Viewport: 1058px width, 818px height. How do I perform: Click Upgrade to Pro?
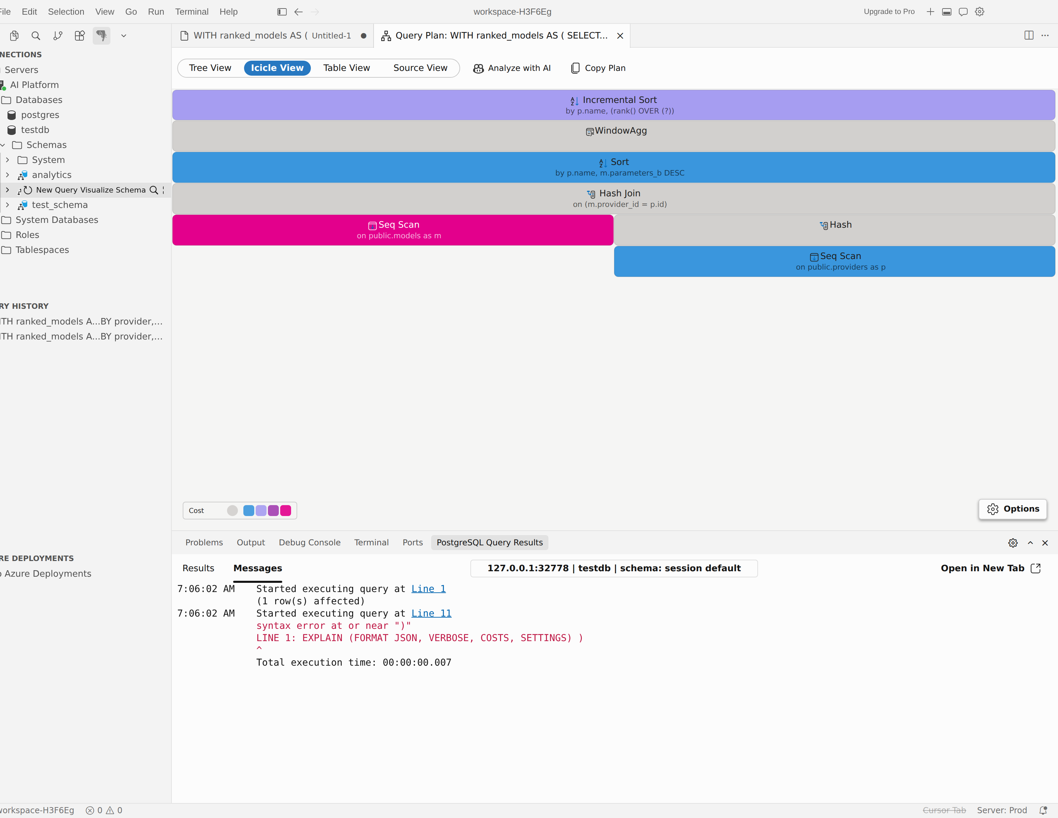pyautogui.click(x=889, y=12)
